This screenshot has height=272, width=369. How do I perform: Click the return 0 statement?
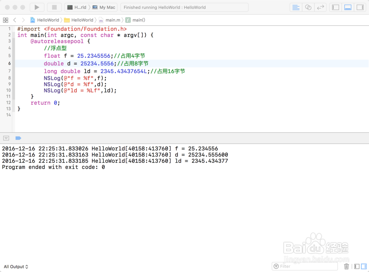coord(45,103)
